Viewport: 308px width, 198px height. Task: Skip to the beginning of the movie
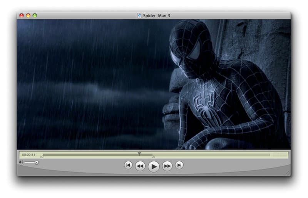click(128, 165)
